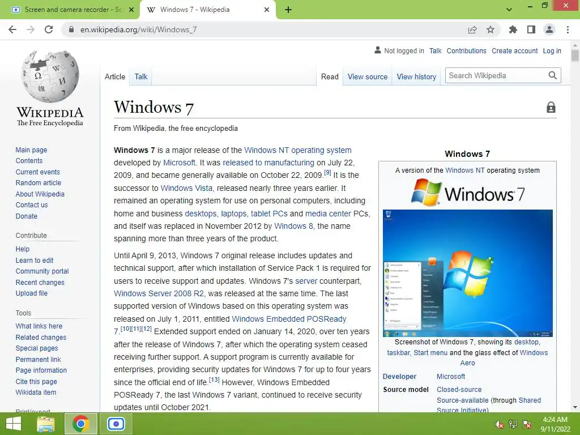Click the network tray icon
The width and height of the screenshot is (580, 435).
(513, 424)
